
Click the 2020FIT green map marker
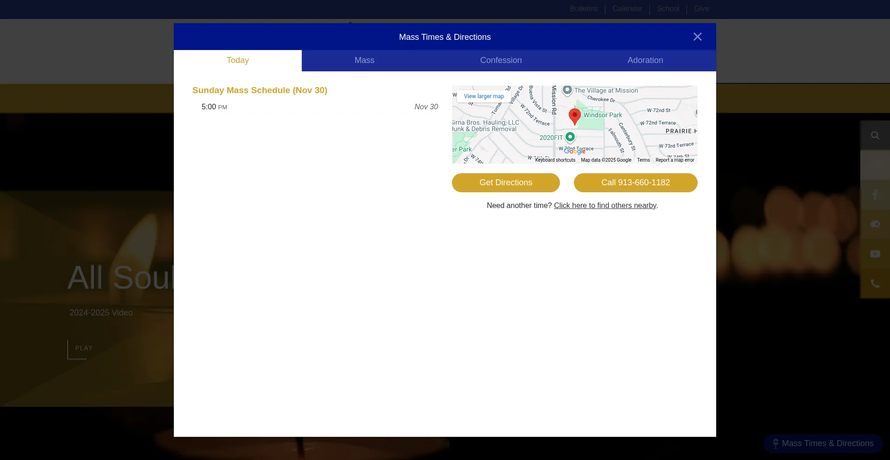click(x=570, y=137)
